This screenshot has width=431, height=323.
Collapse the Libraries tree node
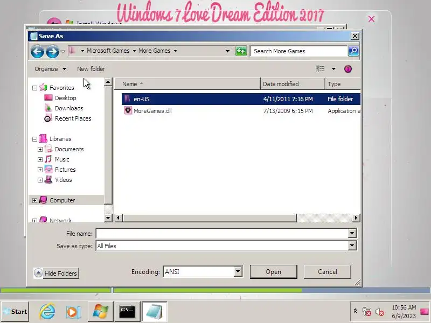(34, 139)
